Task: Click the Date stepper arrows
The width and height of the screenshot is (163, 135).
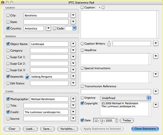Action: click(x=117, y=120)
